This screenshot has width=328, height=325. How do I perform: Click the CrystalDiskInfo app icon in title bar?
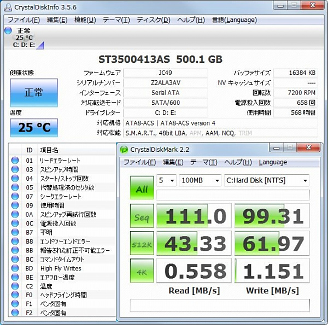[x=8, y=7]
